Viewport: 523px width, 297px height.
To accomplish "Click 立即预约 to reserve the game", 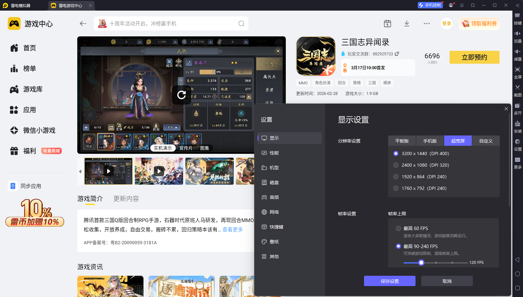I will [x=474, y=57].
